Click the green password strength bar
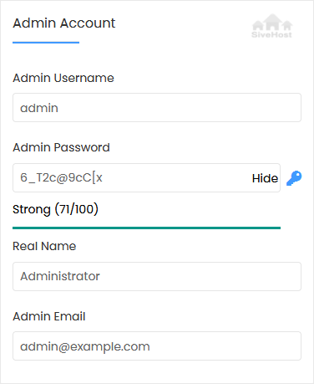Image resolution: width=314 pixels, height=384 pixels. [146, 228]
